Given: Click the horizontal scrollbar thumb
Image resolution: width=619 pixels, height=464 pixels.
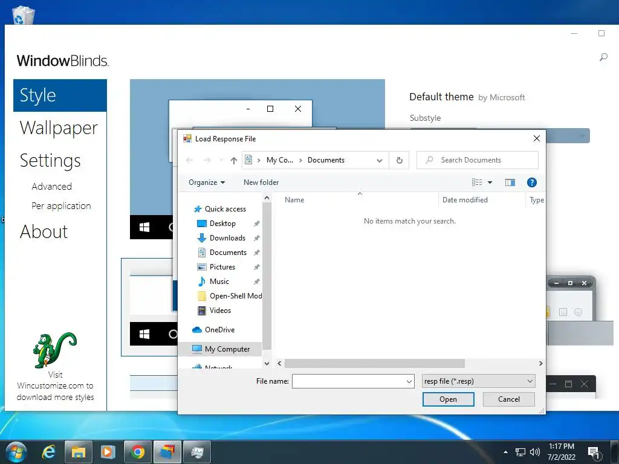Looking at the screenshot, I should click(375, 363).
